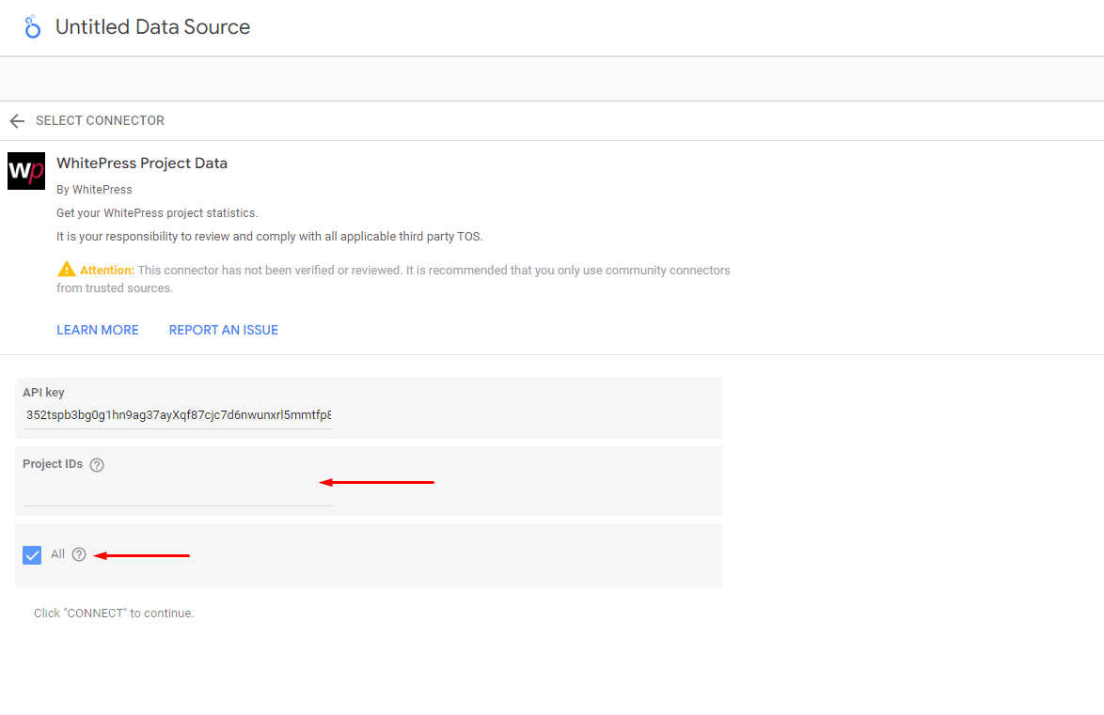Click the All checkbox label text
Viewport: 1104px width, 715px height.
pos(57,553)
